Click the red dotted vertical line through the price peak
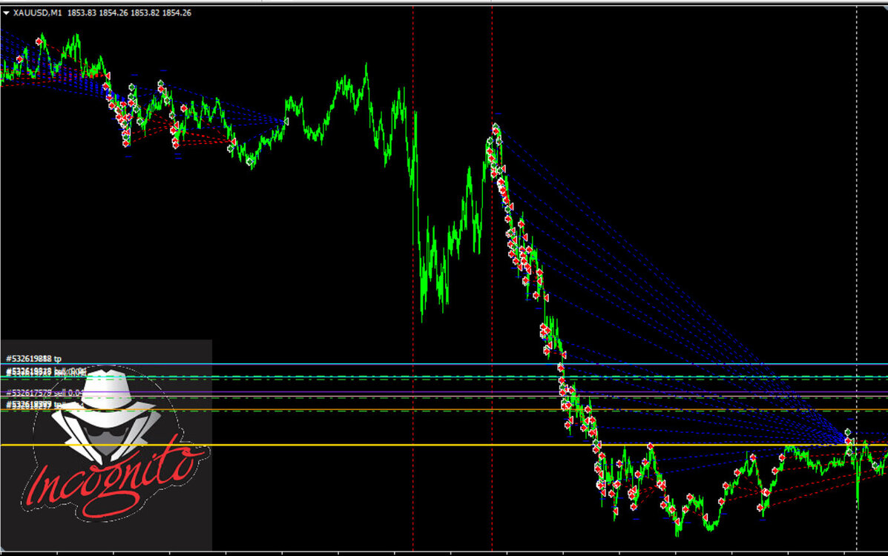The width and height of the screenshot is (888, 556). tap(492, 277)
